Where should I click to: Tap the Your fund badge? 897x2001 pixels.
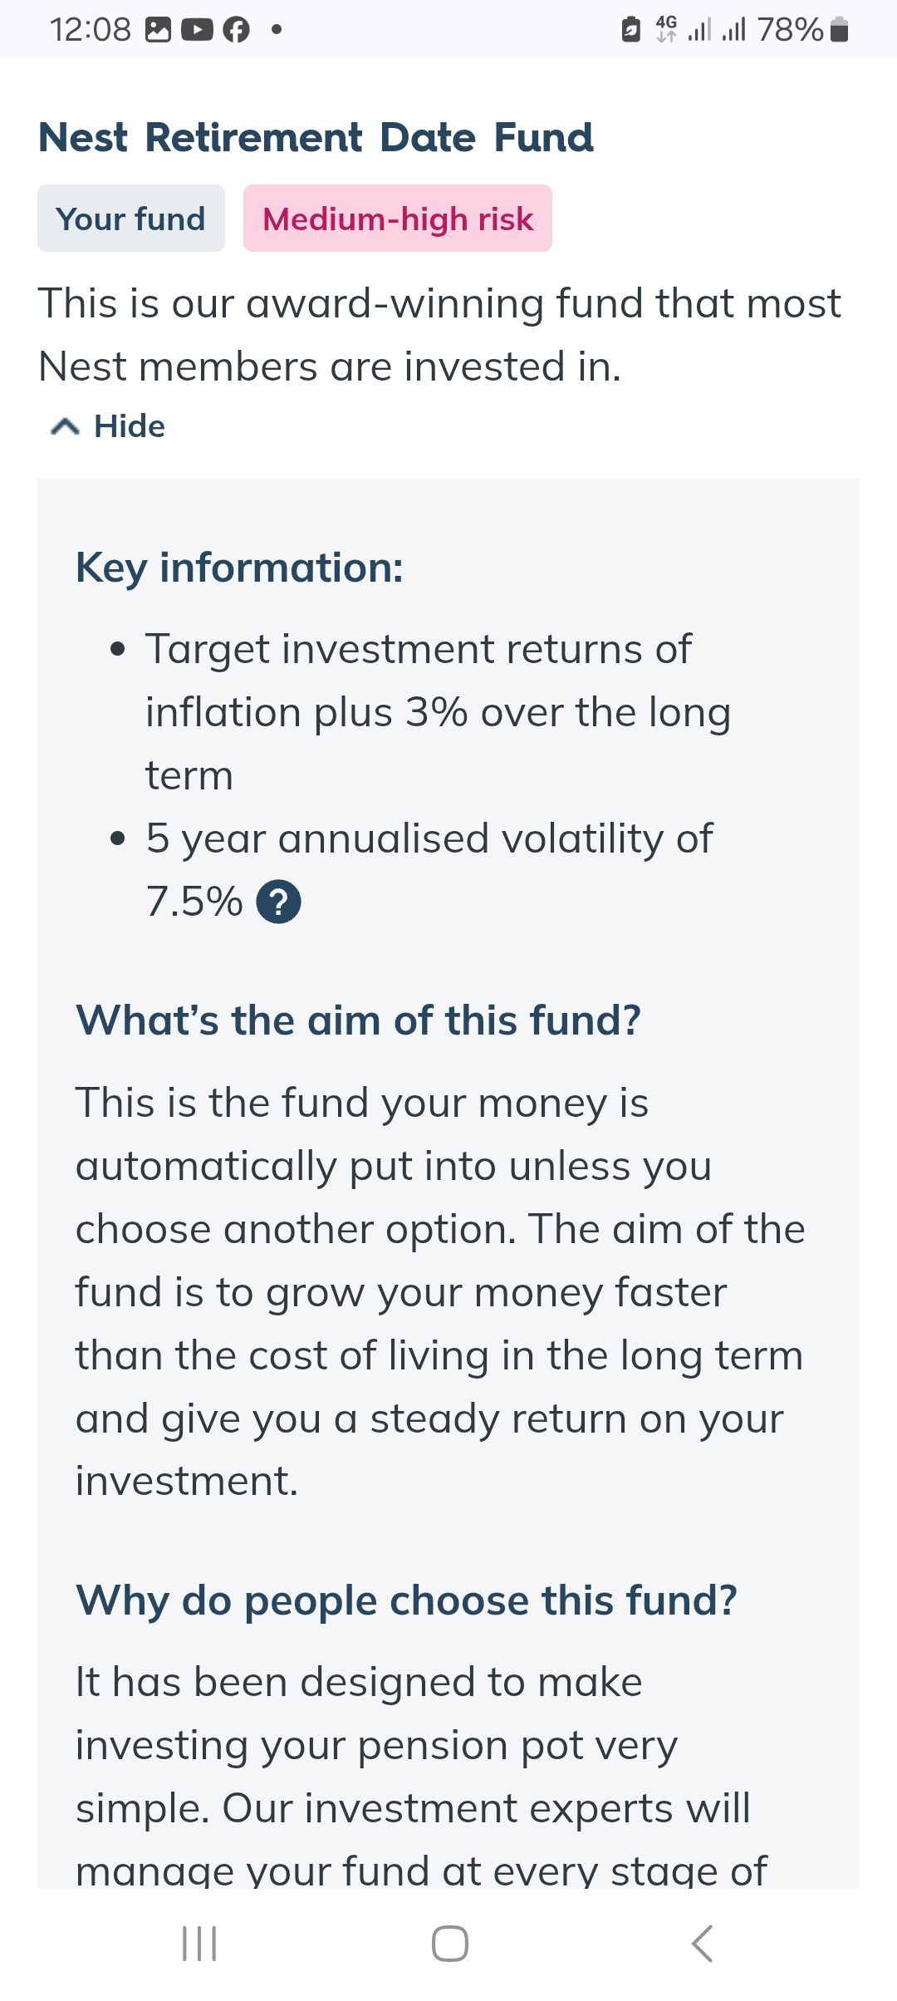coord(131,219)
